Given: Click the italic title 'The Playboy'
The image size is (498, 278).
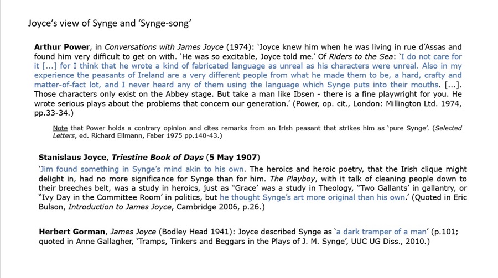Looking at the screenshot, I should pos(292,179).
